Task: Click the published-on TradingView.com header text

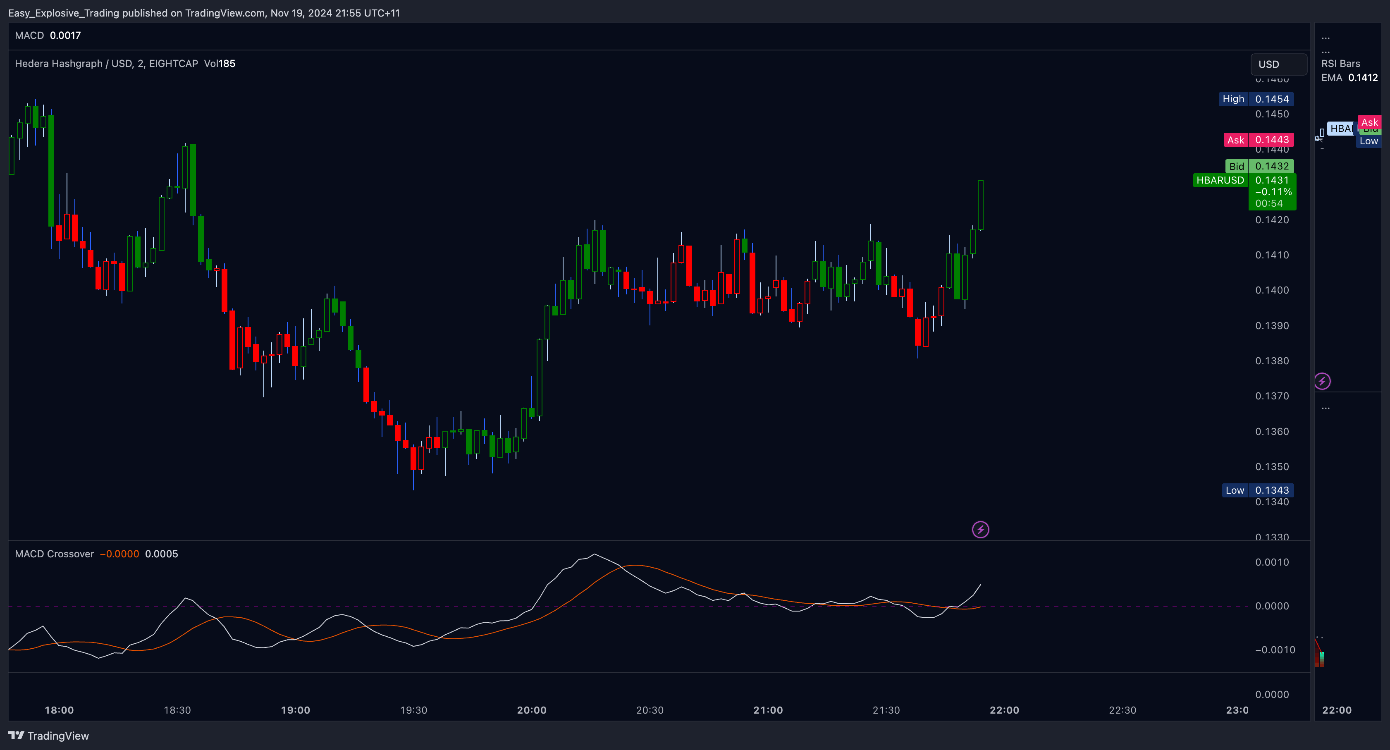Action: coord(204,13)
